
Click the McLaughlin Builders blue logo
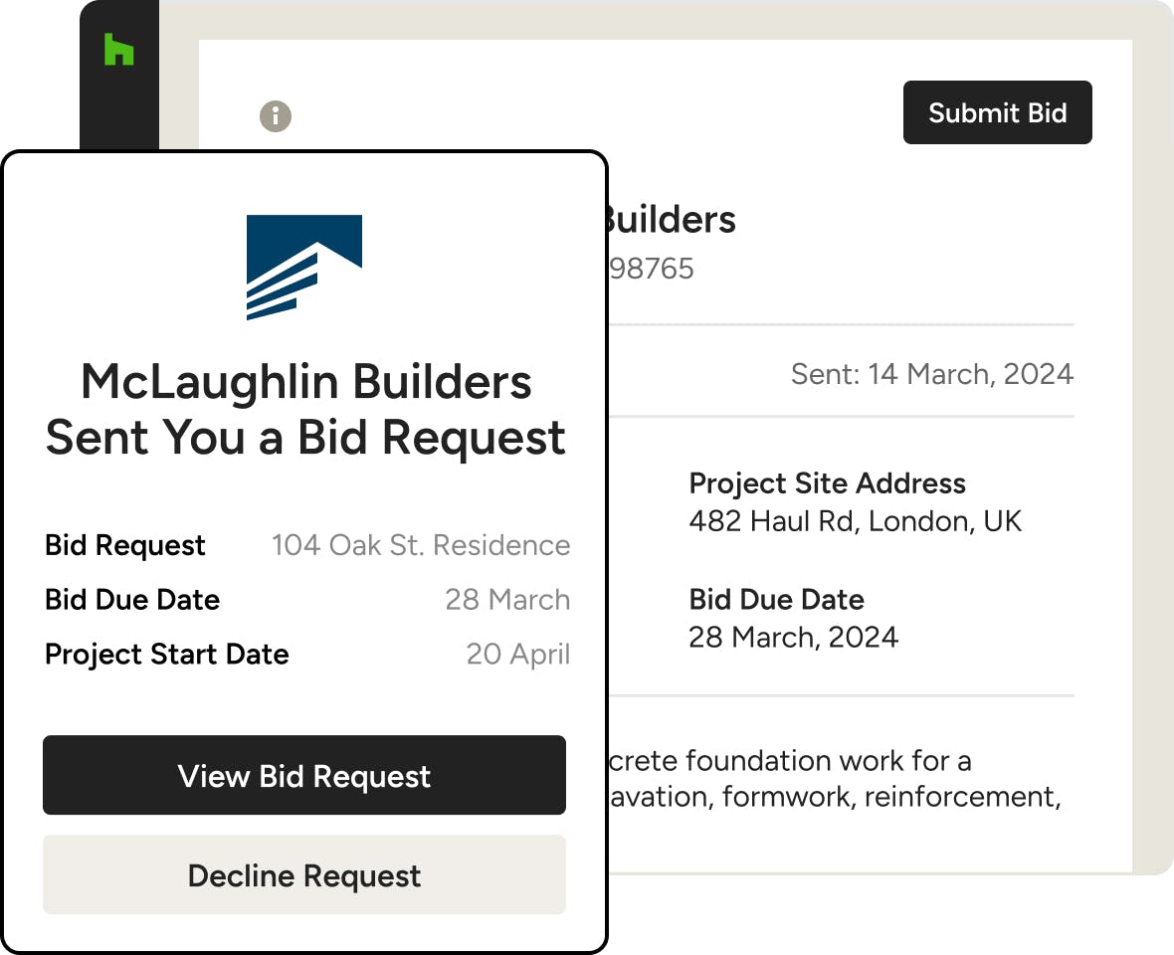tap(304, 268)
